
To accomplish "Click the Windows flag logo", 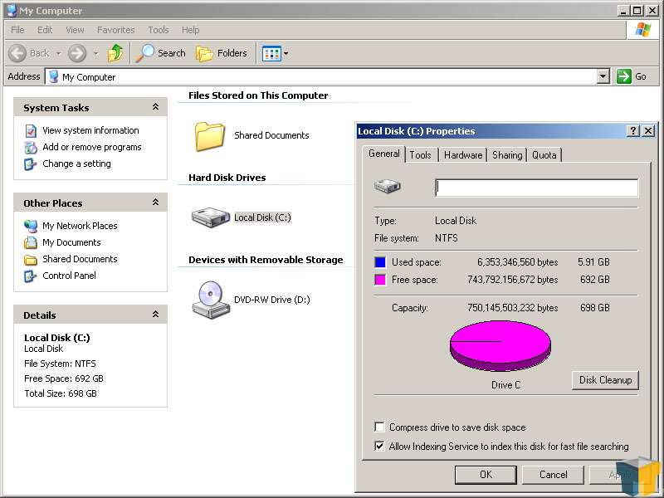I will (x=642, y=30).
